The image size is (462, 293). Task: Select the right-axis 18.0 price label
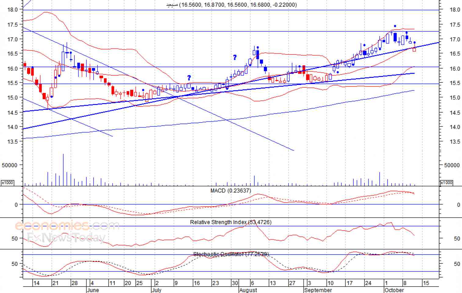pos(455,10)
